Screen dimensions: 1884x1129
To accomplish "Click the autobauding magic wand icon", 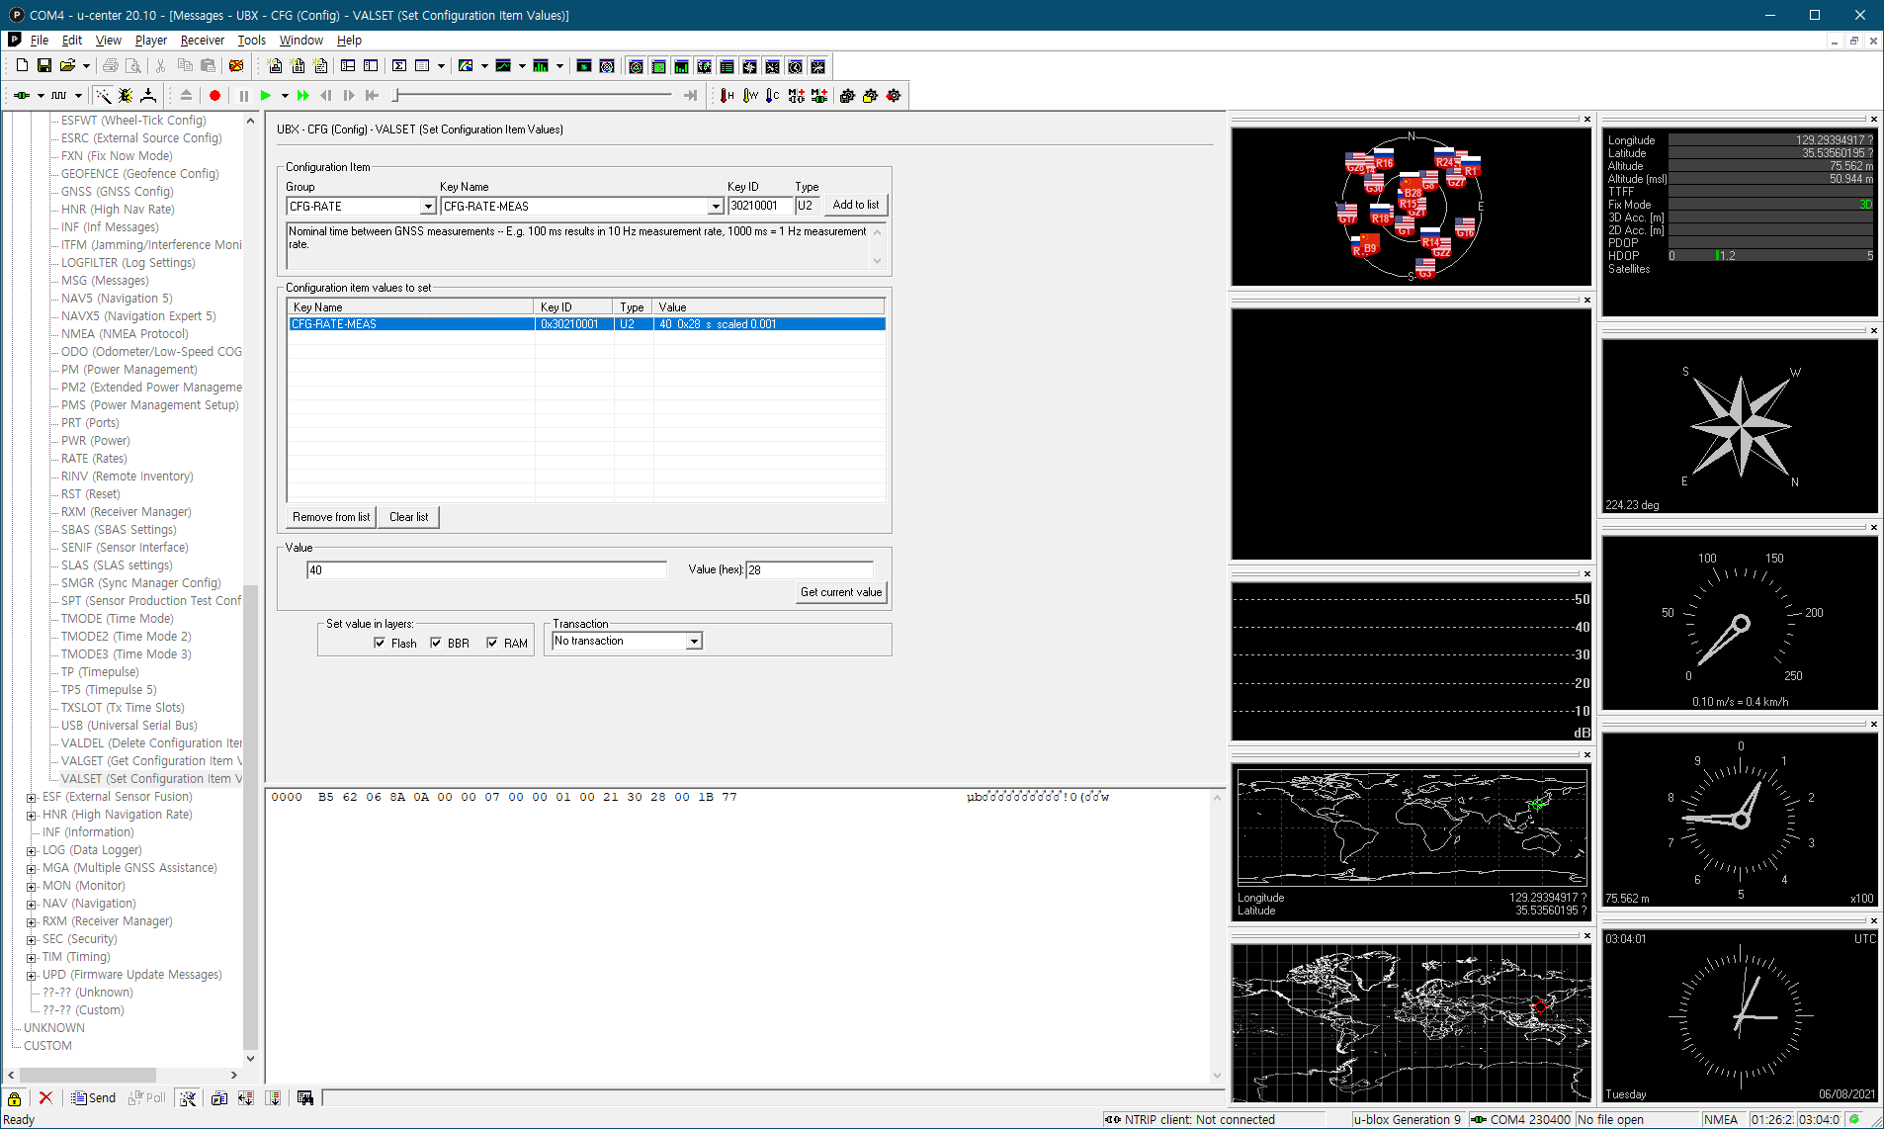I will point(103,96).
